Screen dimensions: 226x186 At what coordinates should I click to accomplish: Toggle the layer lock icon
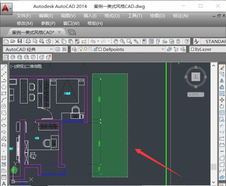(x=95, y=49)
